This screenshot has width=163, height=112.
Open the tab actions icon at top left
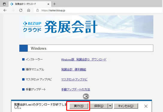(4, 4)
